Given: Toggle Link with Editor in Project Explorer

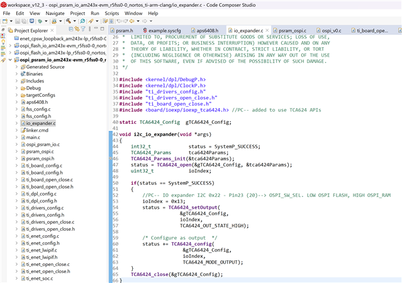Looking at the screenshot, I should (x=77, y=29).
